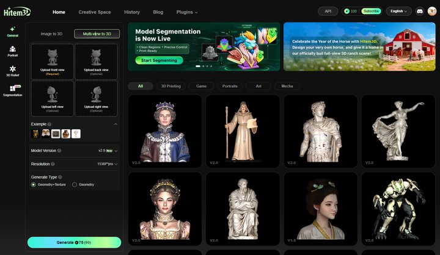Open the Portrait tool in sidebar

[12, 52]
